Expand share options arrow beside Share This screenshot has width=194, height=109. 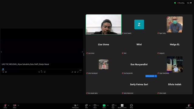pyautogui.click(x=108, y=105)
